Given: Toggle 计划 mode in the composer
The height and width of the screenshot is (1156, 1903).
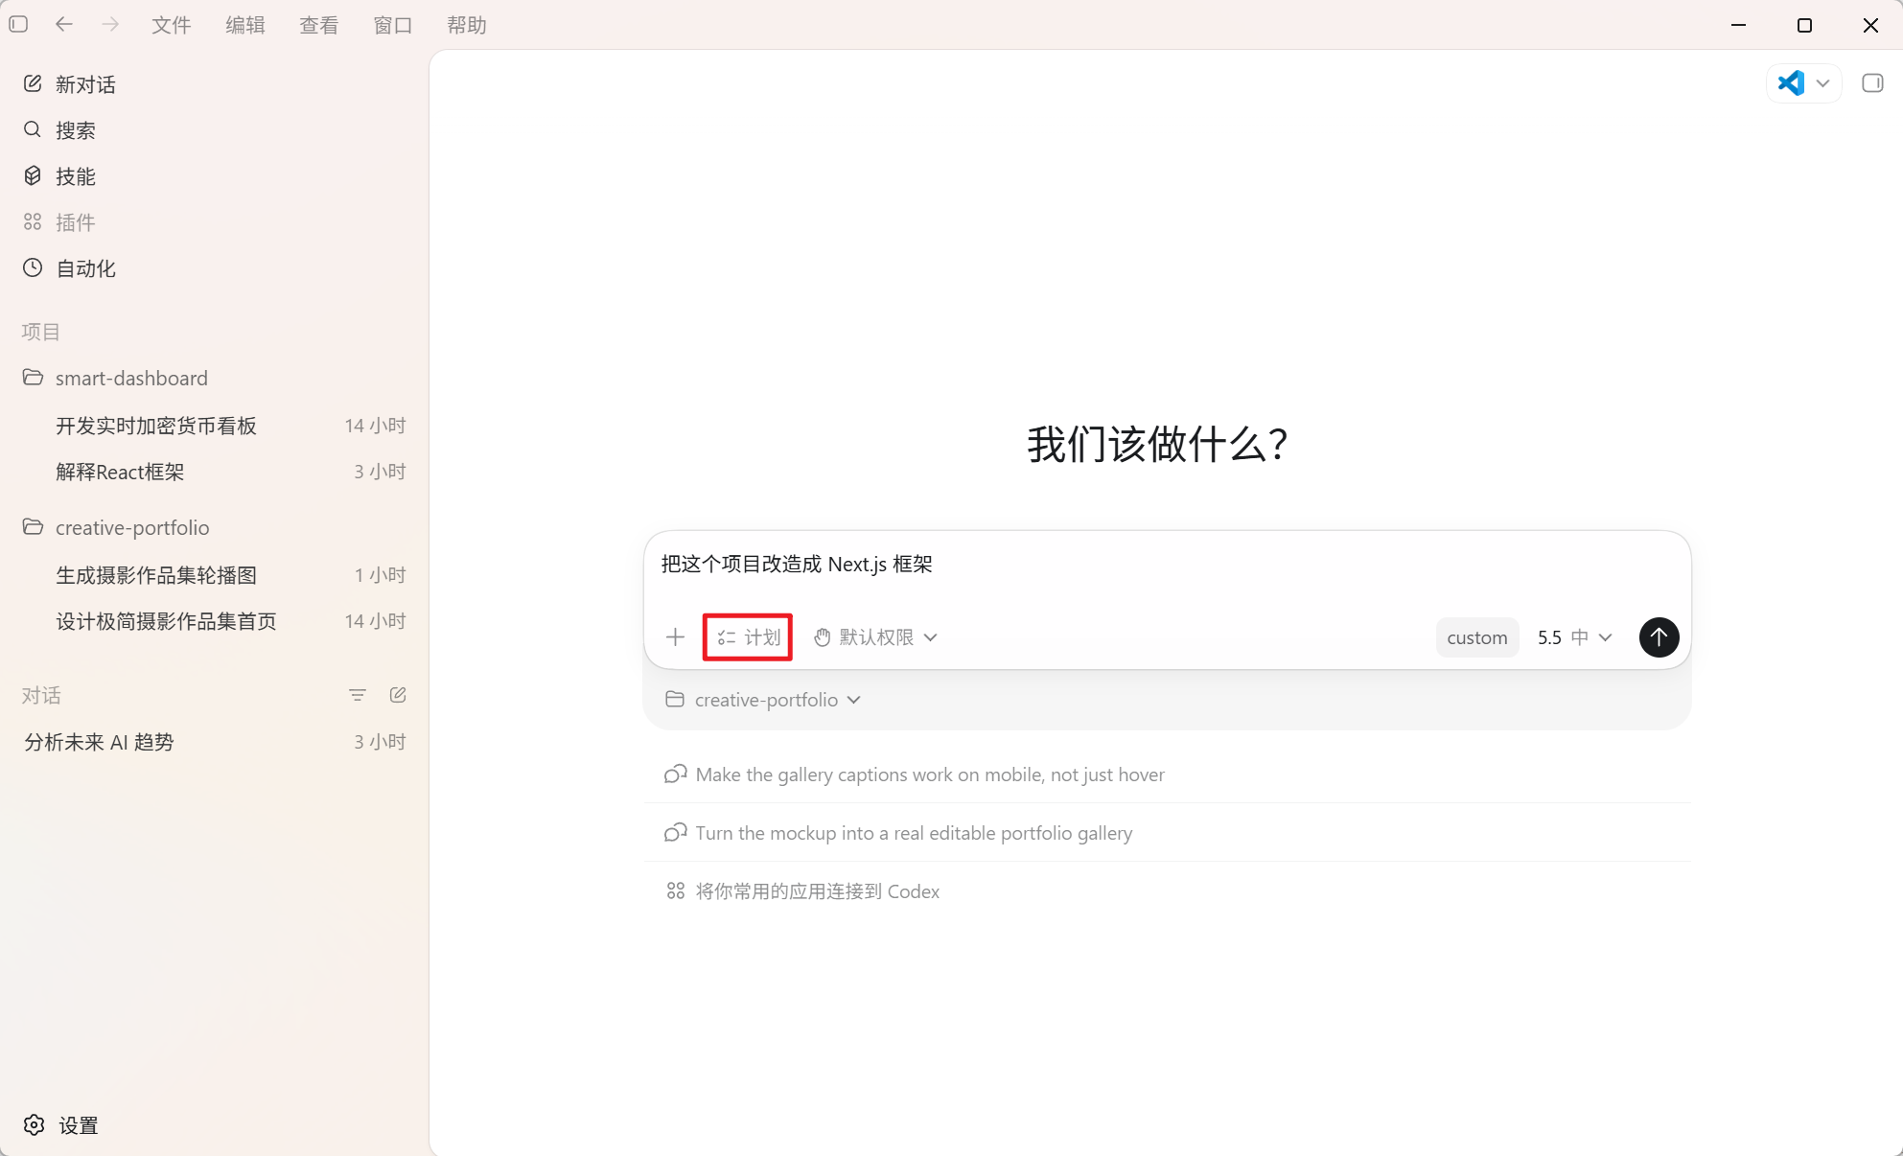Looking at the screenshot, I should pos(749,637).
